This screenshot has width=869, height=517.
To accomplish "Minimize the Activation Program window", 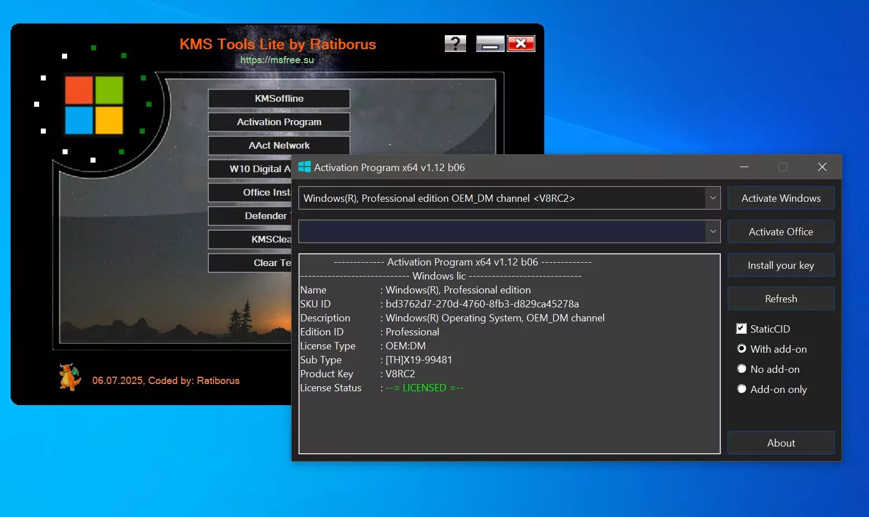I will pos(744,167).
